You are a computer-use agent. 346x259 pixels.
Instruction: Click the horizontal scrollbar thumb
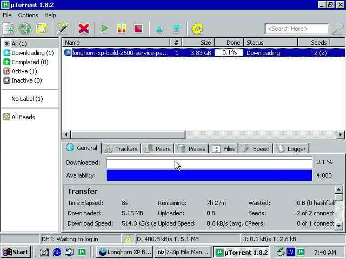(x=128, y=134)
